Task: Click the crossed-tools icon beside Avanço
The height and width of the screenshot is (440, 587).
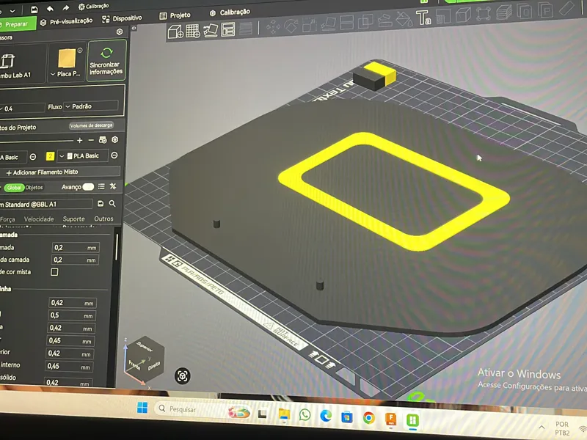Action: 113,186
